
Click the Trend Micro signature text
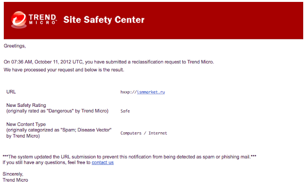click(x=15, y=180)
